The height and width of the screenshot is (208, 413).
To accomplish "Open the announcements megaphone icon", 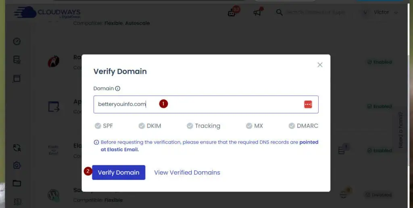I will point(257,12).
